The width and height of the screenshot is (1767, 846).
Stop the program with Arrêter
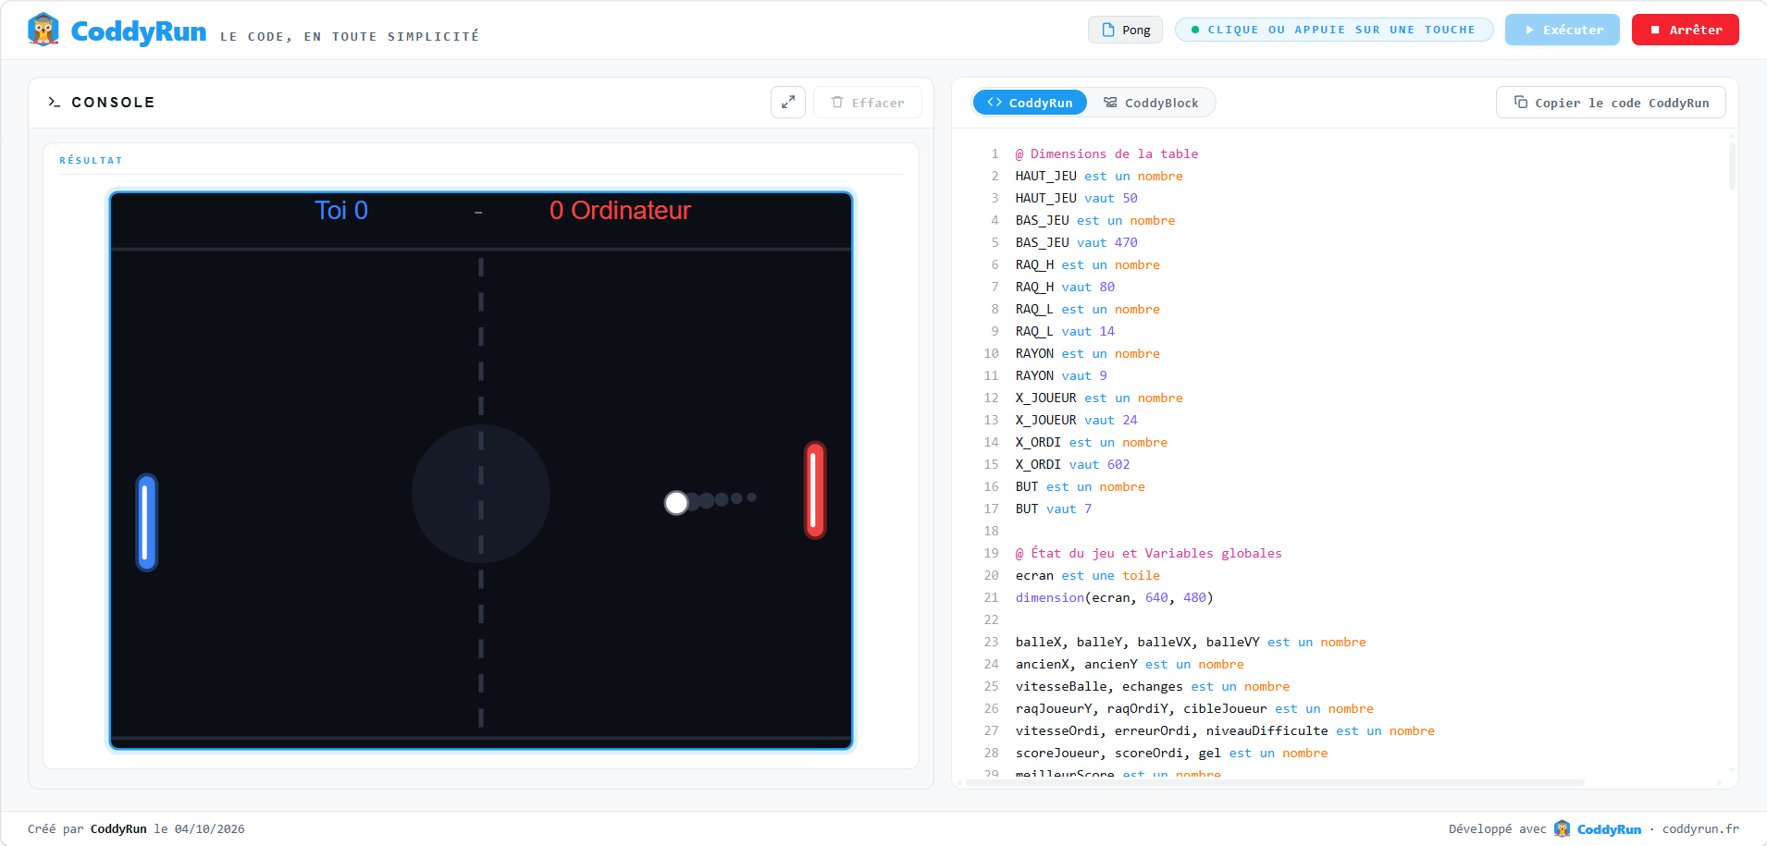[x=1685, y=30]
